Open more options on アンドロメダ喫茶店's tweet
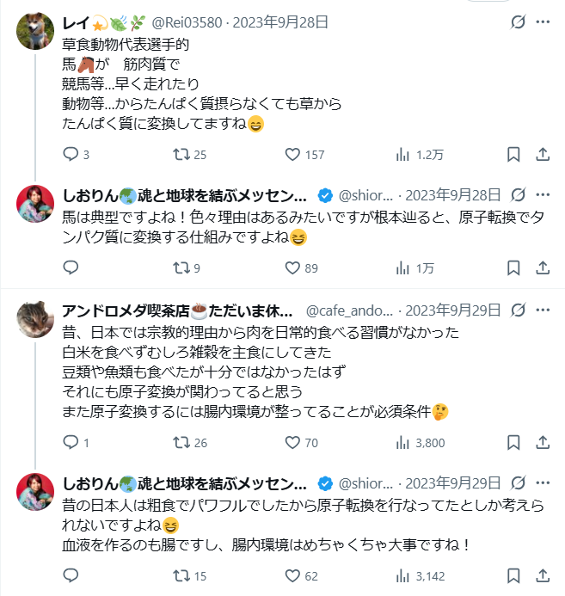 click(543, 310)
